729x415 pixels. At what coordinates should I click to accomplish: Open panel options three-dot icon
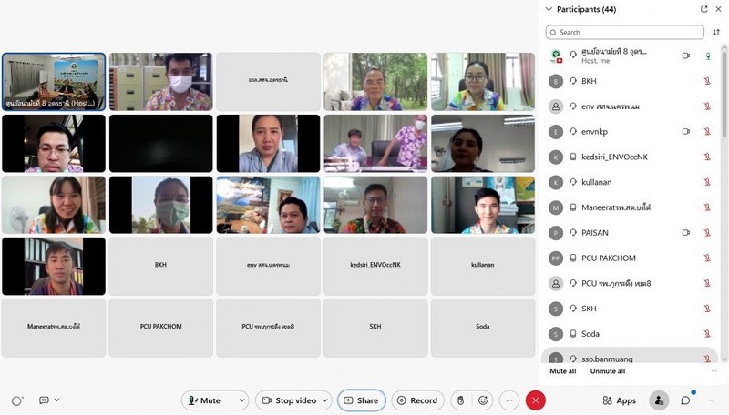(x=712, y=400)
